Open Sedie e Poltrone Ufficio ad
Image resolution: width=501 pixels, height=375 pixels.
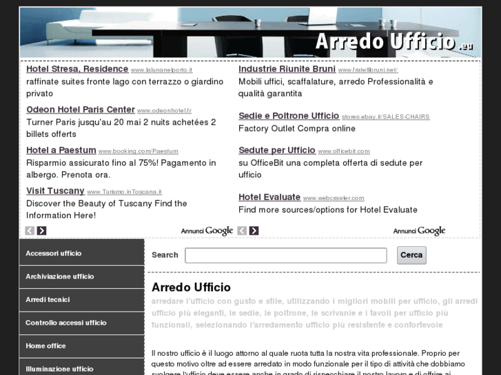[289, 116]
